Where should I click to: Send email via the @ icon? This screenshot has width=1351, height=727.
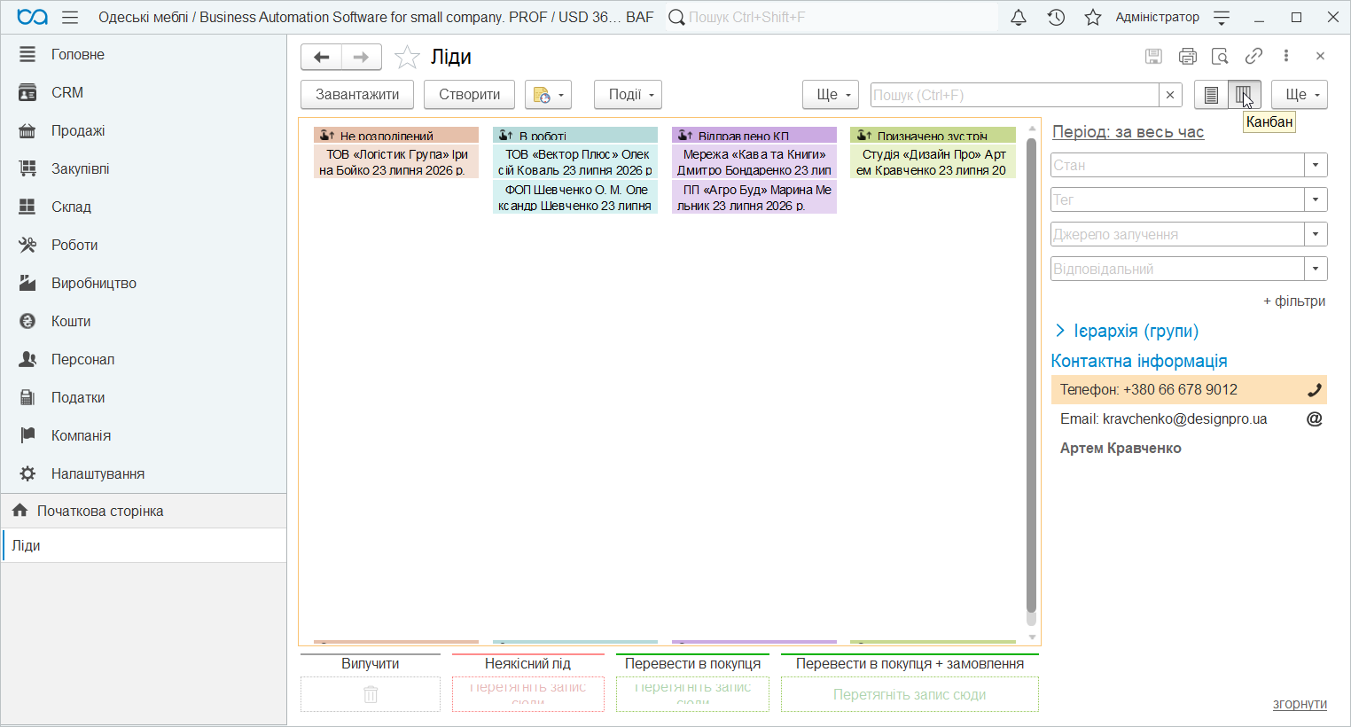coord(1315,419)
